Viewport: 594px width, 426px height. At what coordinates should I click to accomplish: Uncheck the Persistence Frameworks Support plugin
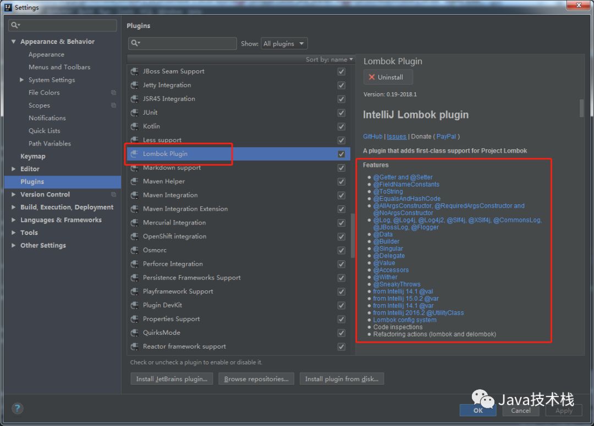[x=342, y=278]
